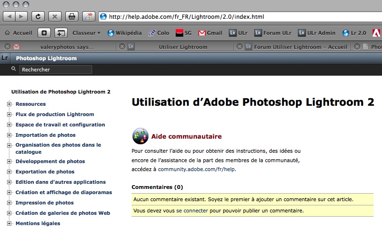Close the Forum Utiliser Lightroom tab

pos(240,47)
